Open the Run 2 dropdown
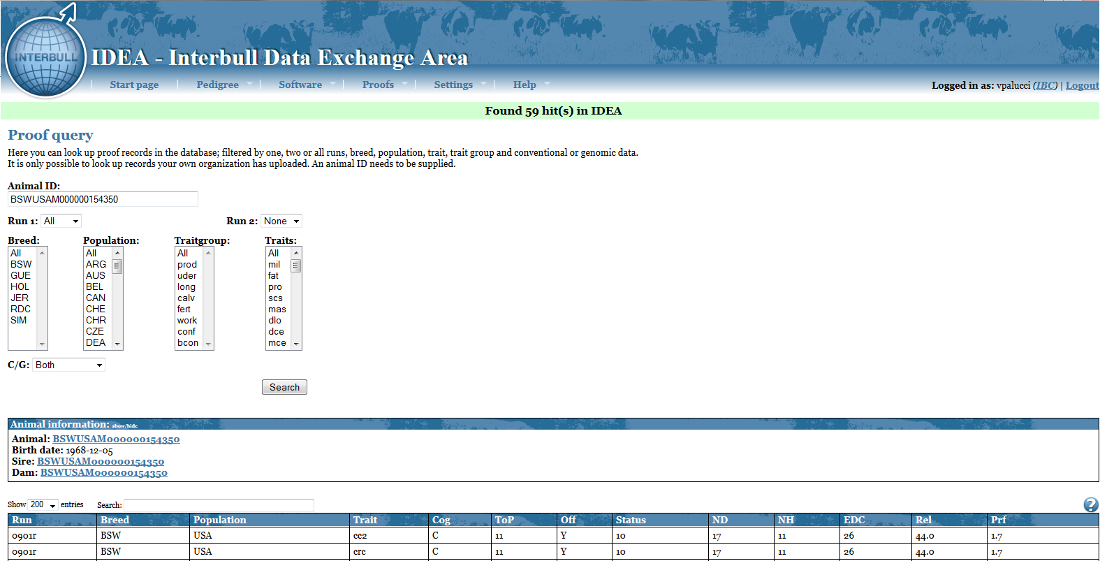The width and height of the screenshot is (1100, 561). click(x=281, y=221)
